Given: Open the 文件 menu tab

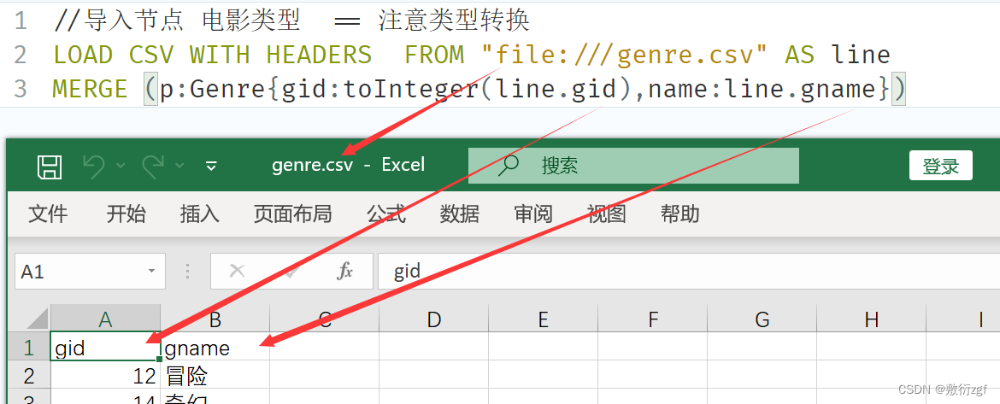Looking at the screenshot, I should coord(48,214).
